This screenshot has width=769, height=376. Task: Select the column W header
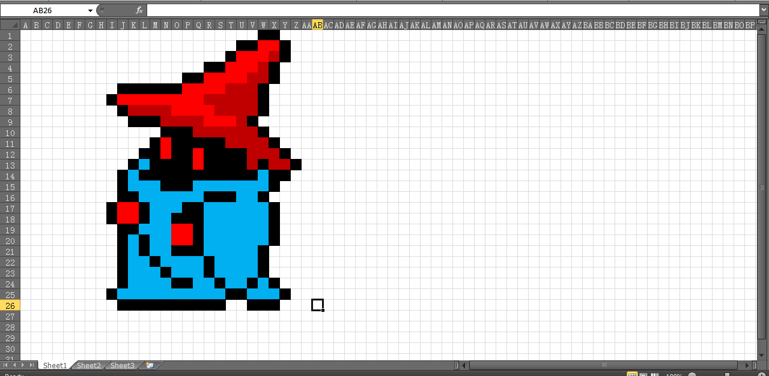coord(263,25)
